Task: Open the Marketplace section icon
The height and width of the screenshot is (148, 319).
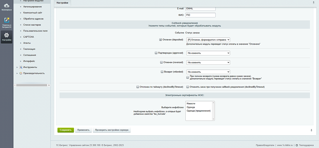Action: point(7,6)
